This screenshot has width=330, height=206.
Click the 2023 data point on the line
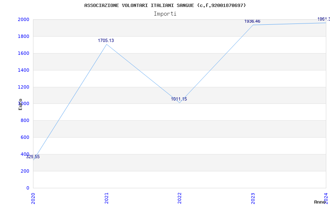click(253, 25)
